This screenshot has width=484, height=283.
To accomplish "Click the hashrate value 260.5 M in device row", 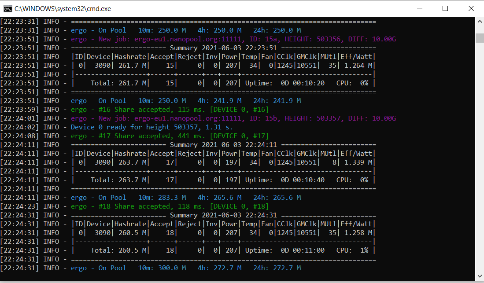I will coord(133,233).
